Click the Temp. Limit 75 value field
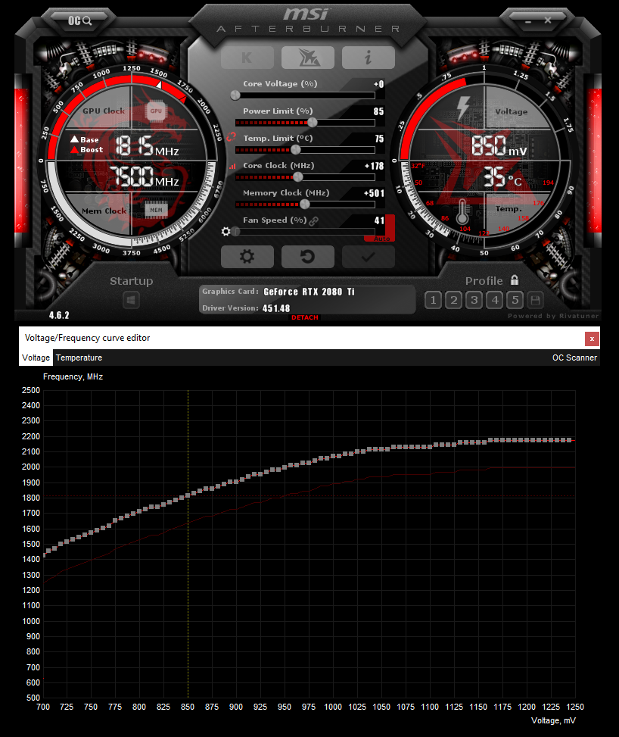Screen dimensions: 619x737 pos(379,139)
